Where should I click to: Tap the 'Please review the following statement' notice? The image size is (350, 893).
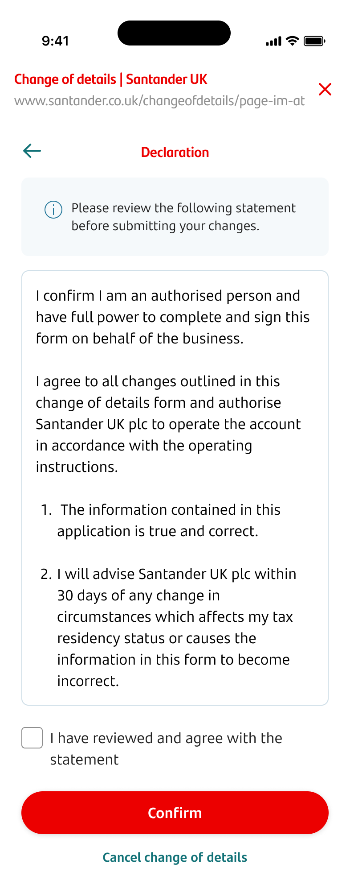(x=183, y=217)
